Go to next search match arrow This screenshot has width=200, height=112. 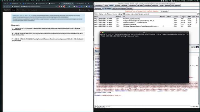tap(103, 107)
